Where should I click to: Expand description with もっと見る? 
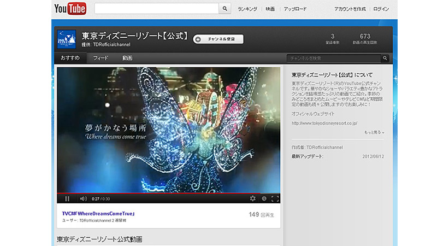point(374,132)
